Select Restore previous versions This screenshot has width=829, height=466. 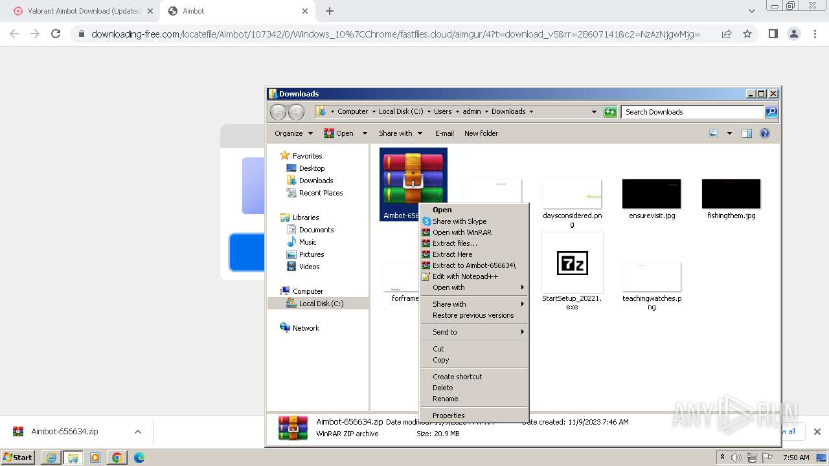(x=474, y=315)
